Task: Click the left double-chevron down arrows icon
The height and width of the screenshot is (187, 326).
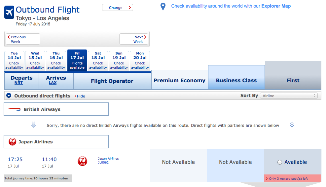Action: tap(33, 125)
